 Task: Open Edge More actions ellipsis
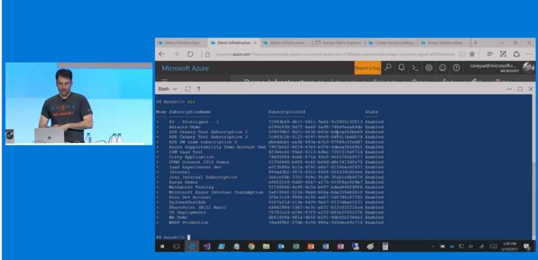(x=530, y=54)
